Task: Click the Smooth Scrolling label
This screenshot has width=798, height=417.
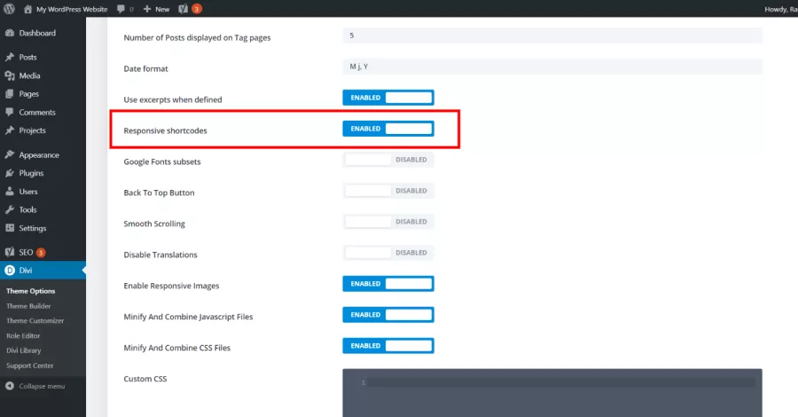Action: (x=154, y=224)
